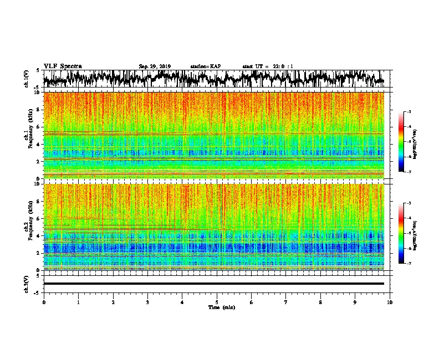Image resolution: width=439 pixels, height=339 pixels.
Task: Click the log(PSD) label beside ch.1 color bar
Action: coord(415,145)
